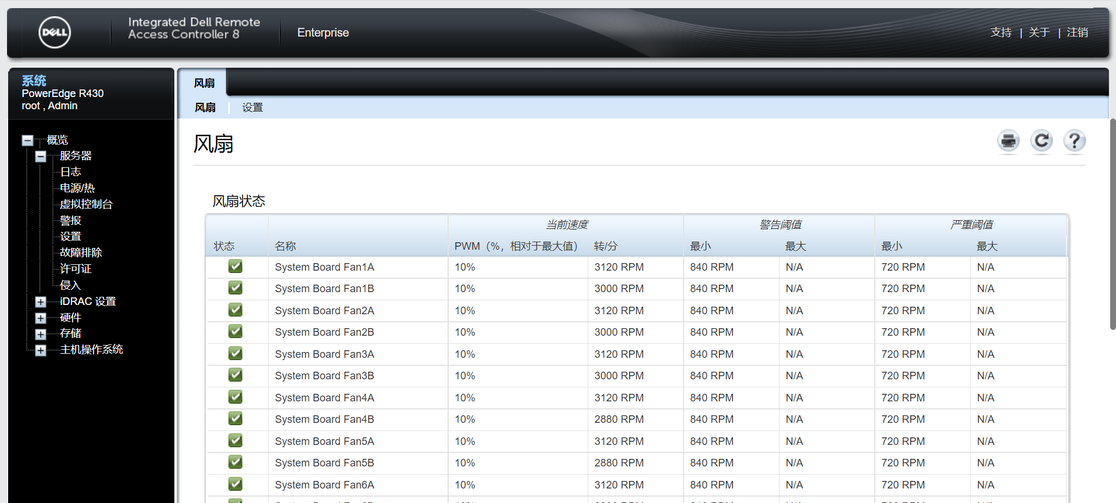1116x503 pixels.
Task: Click the 系统 heading in sidebar
Action: point(34,81)
